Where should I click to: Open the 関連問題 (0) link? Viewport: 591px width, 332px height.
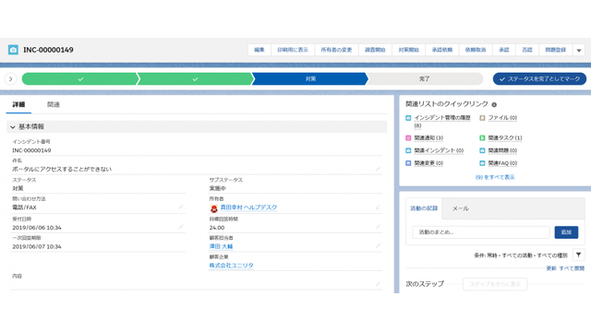[502, 150]
